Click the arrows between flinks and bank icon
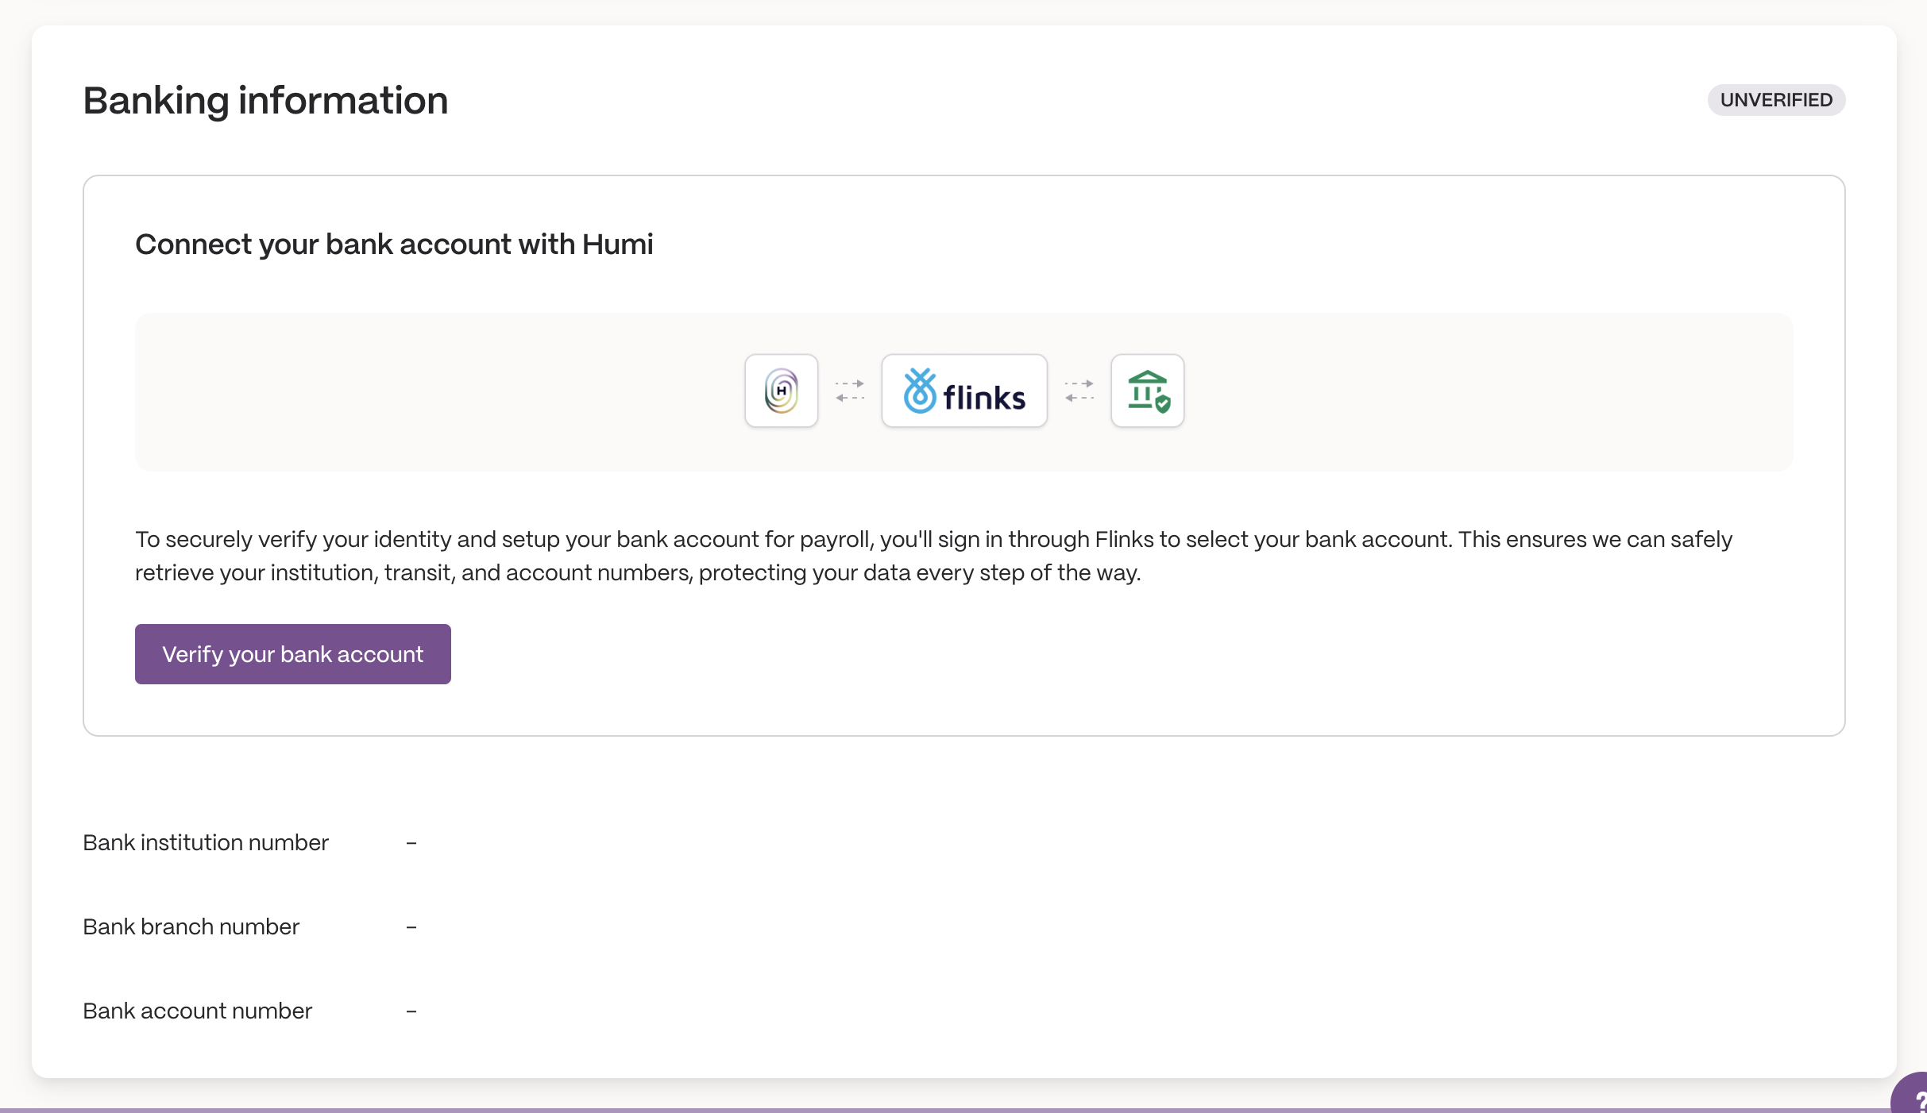Image resolution: width=1927 pixels, height=1113 pixels. [x=1079, y=391]
